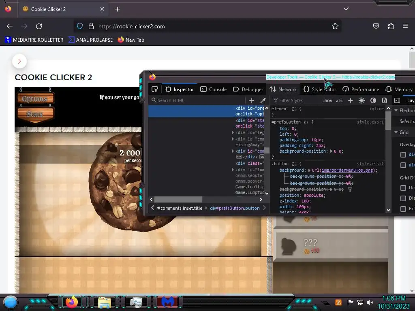Click the ellipsis badge before the closing div tag
Image resolution: width=415 pixels, height=311 pixels.
pos(239,157)
